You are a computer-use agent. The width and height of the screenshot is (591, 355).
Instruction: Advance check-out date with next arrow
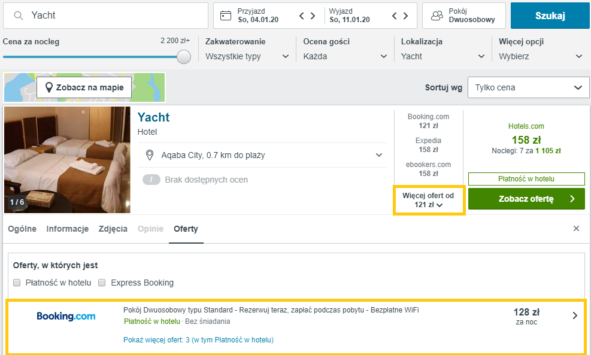405,16
